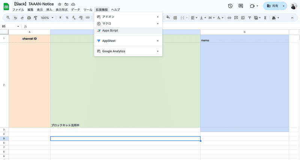Open the ツール menu
The width and height of the screenshot is (300, 160).
point(88,10)
